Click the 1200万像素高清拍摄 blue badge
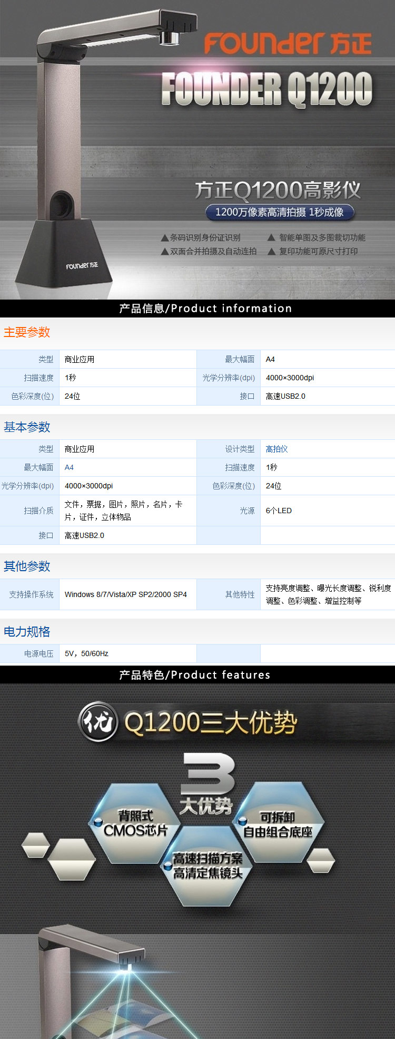Screen dimensions: 395x1039 click(279, 212)
